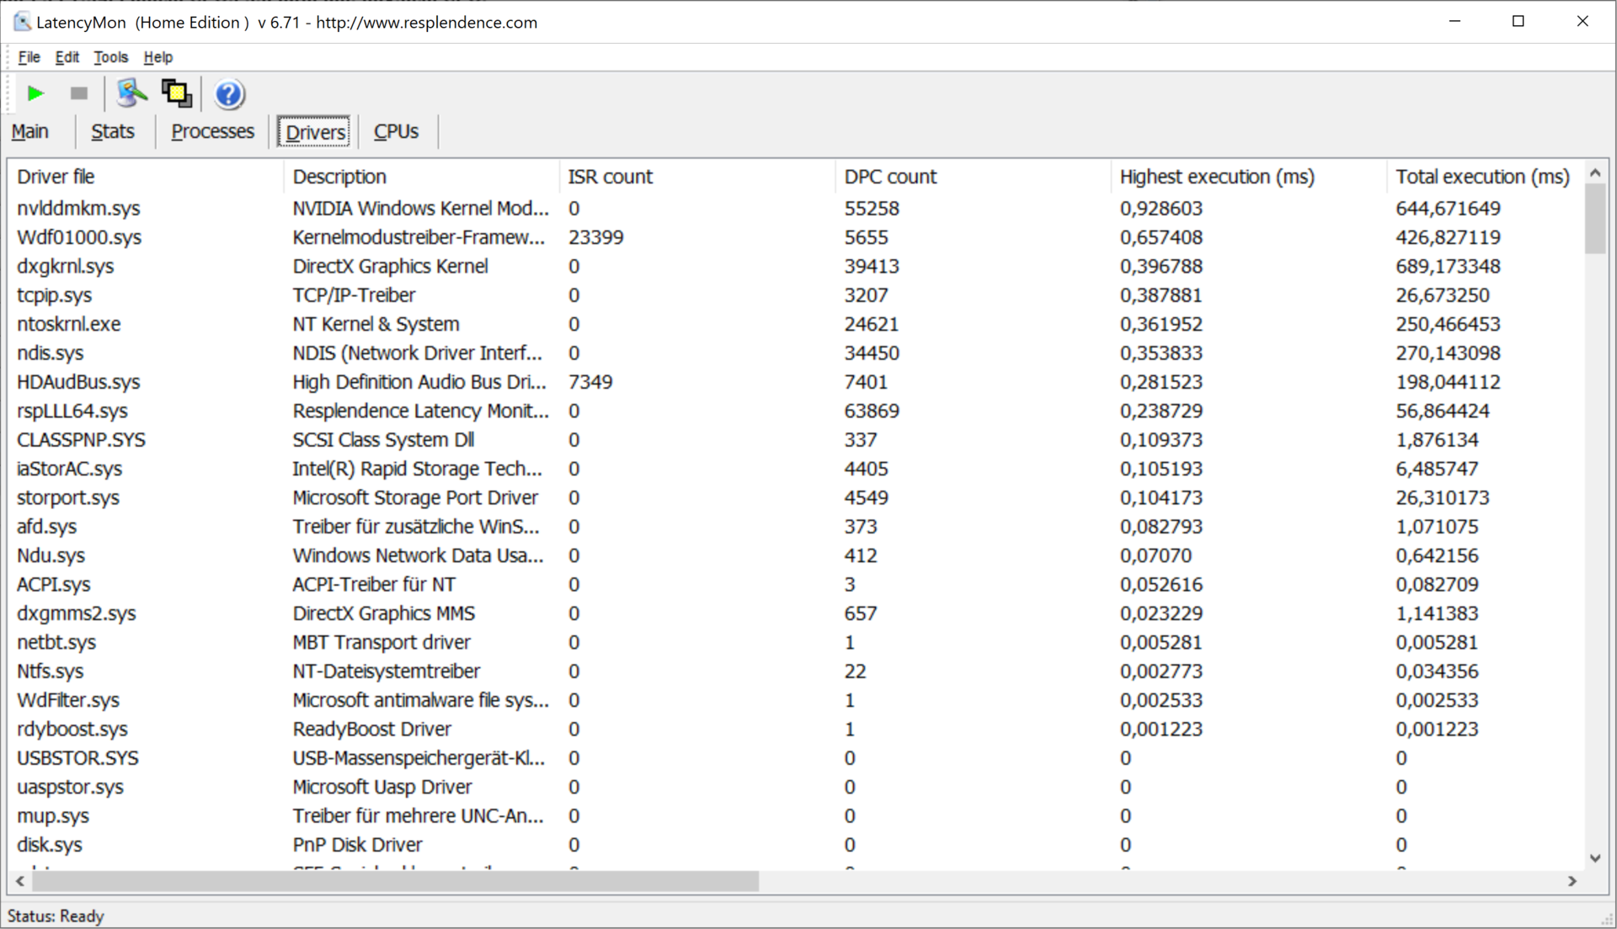The height and width of the screenshot is (929, 1617).
Task: Click the horizontal scrollbar thumb
Action: pyautogui.click(x=396, y=881)
